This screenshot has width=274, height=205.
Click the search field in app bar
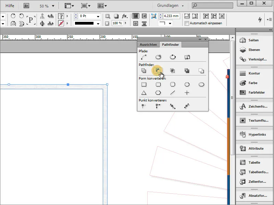point(212,5)
